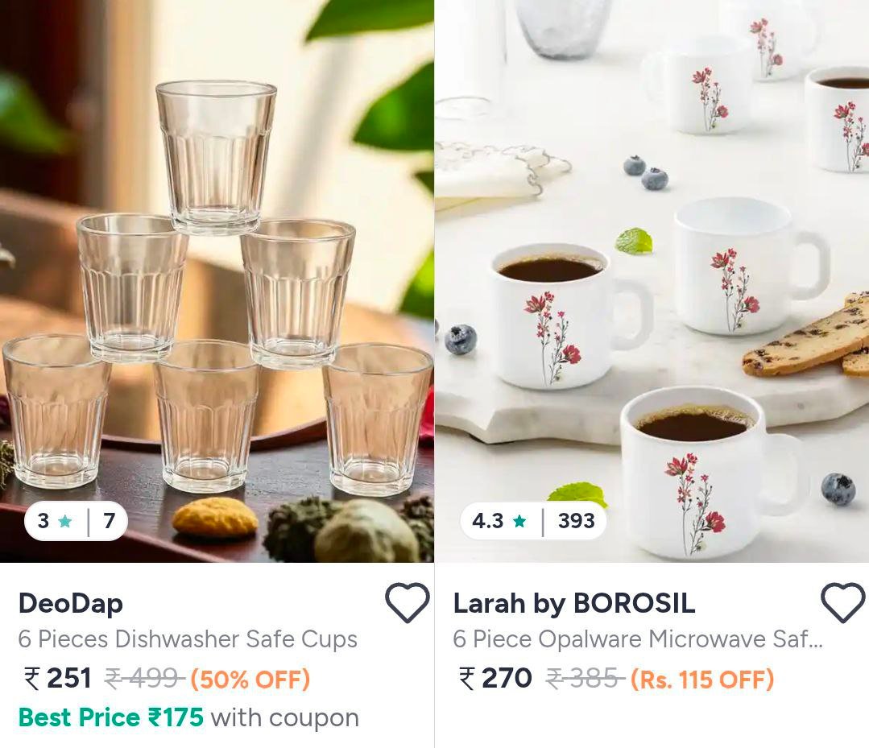Open the DeoDap glass cups product image
Viewport: 869px width, 748px height.
pos(217,281)
